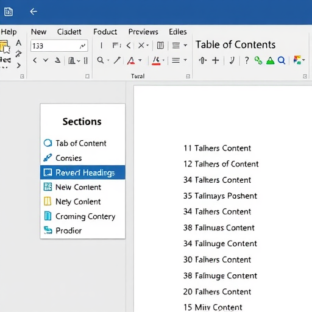Click entry 35 Talimays Poshent
Image resolution: width=312 pixels, height=312 pixels.
click(x=220, y=196)
